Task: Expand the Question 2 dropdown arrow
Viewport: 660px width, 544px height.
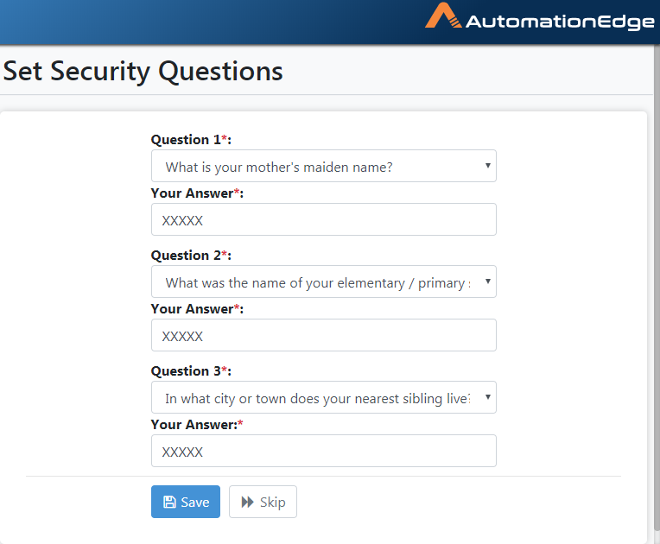Action: click(487, 281)
